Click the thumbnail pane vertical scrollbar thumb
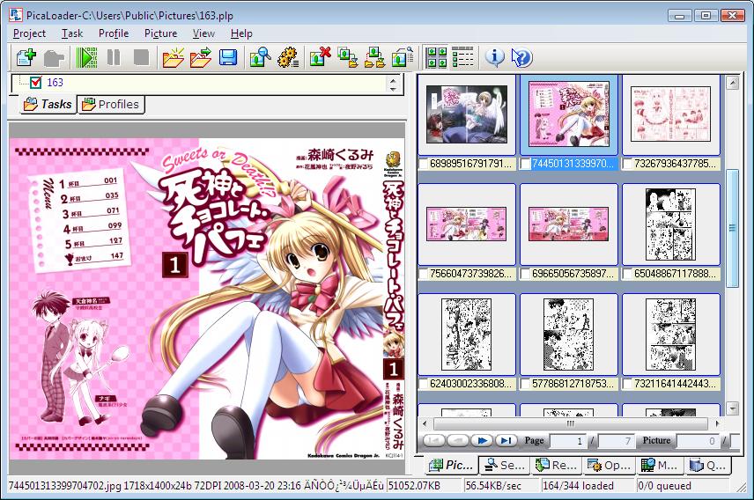Image resolution: width=754 pixels, height=500 pixels. pyautogui.click(x=732, y=228)
